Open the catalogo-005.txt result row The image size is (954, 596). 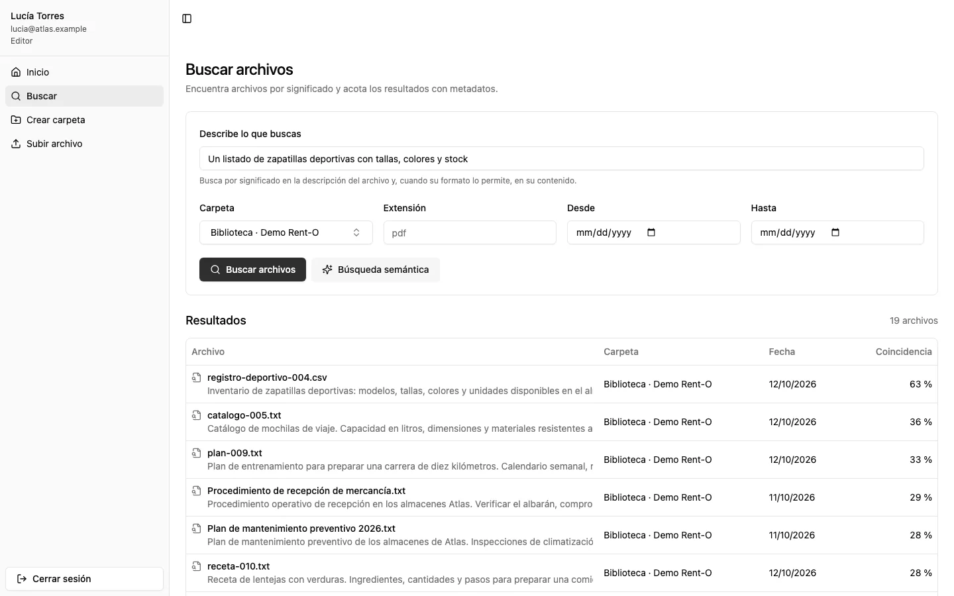point(562,422)
